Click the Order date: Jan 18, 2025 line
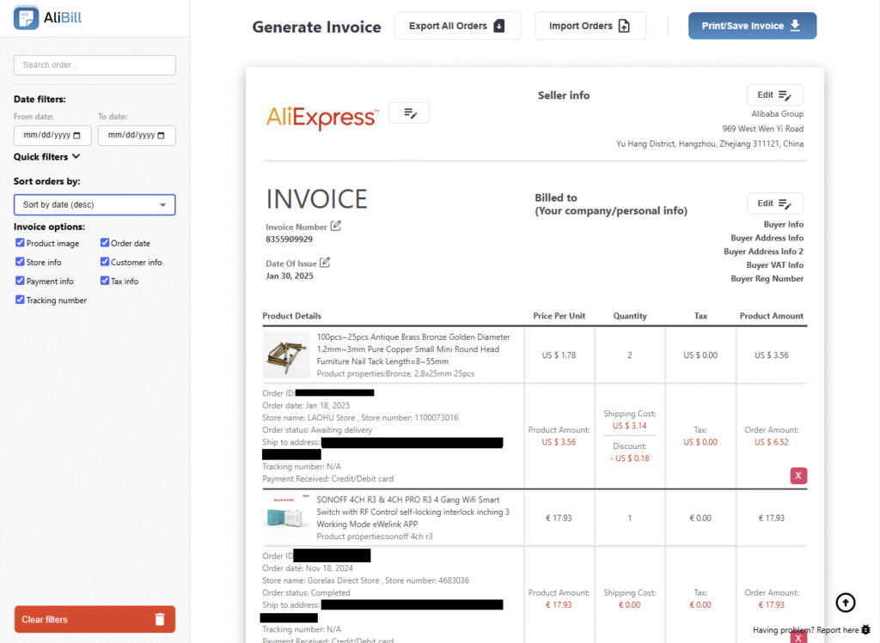This screenshot has width=880, height=643. pyautogui.click(x=306, y=405)
